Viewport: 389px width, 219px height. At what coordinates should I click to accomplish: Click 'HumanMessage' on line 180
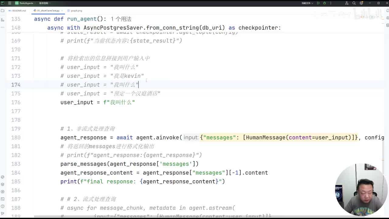[x=266, y=137]
